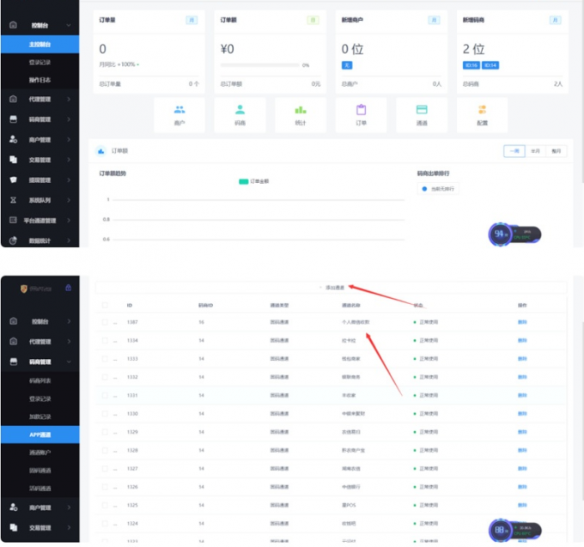Screen dimensions: 584x547
Task: Click 代理管理 icon in dashboard sidebar
Action: (13, 99)
